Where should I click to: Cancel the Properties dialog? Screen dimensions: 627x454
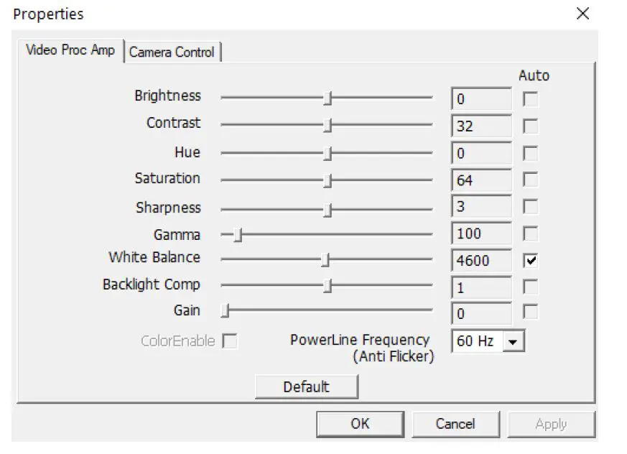click(x=455, y=424)
